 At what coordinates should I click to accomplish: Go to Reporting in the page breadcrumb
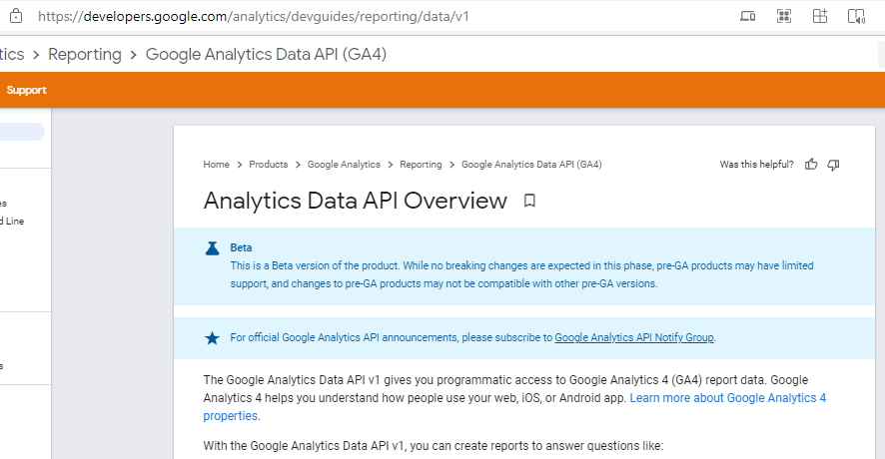[x=421, y=164]
